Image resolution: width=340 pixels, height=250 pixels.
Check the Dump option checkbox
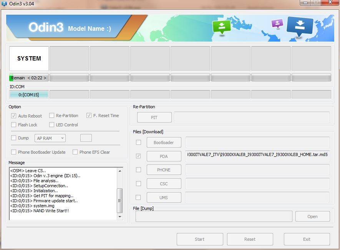tap(14, 138)
